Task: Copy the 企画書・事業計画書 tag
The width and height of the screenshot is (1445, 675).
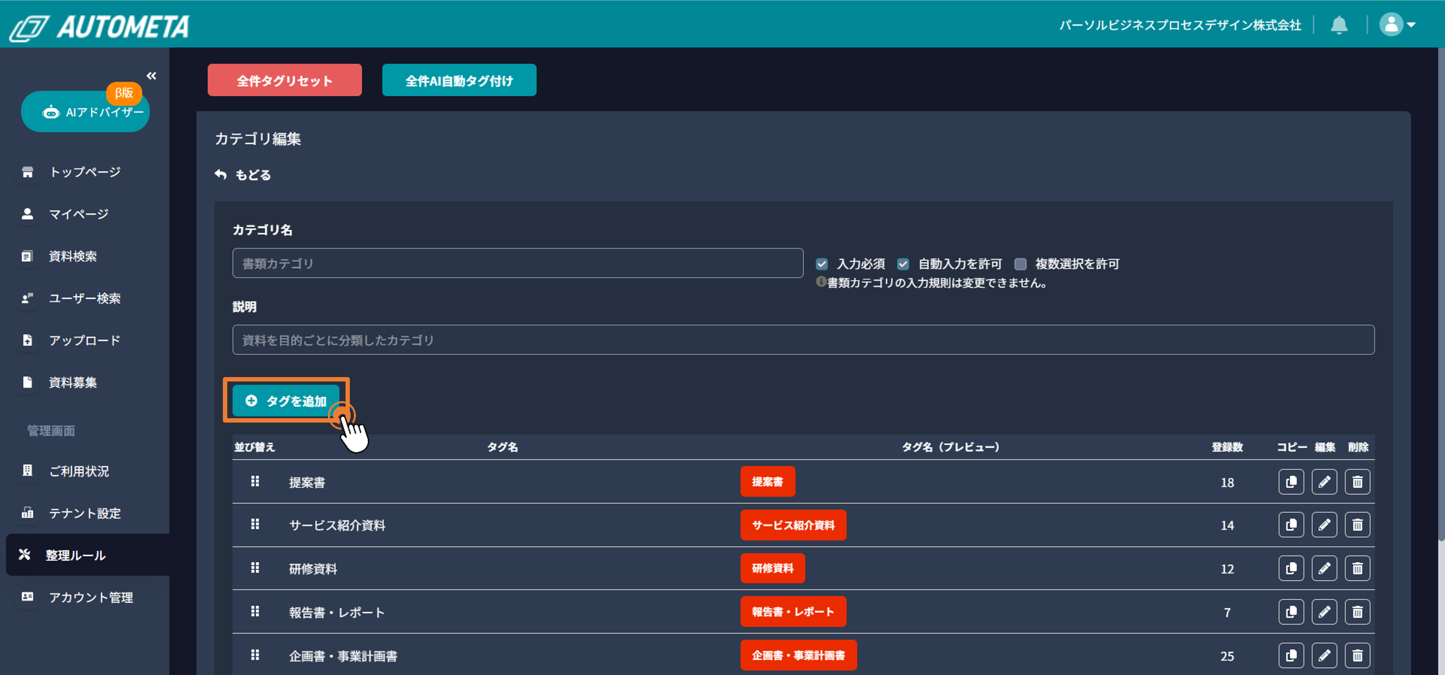Action: [x=1291, y=655]
